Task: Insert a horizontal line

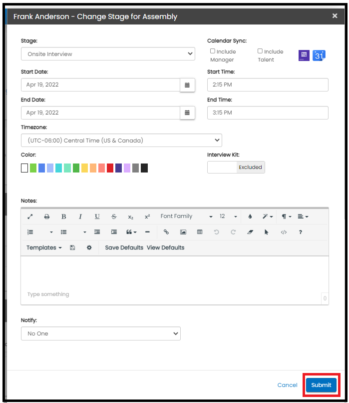Action: [147, 232]
